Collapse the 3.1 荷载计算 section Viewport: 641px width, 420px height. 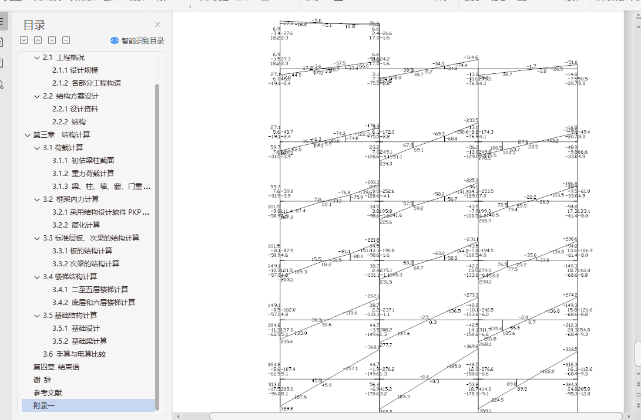[x=37, y=148]
